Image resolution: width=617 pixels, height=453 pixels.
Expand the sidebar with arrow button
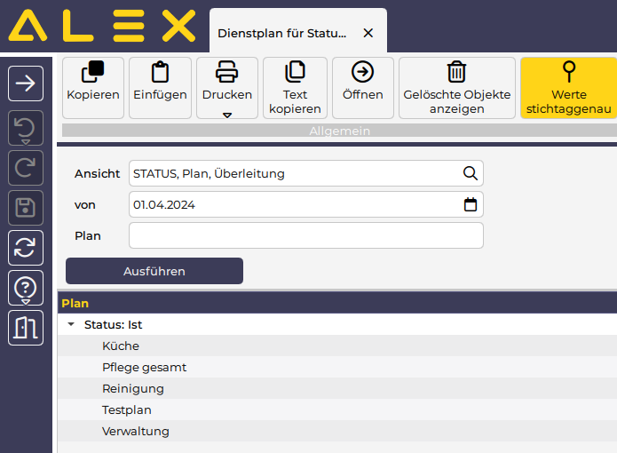pos(26,83)
